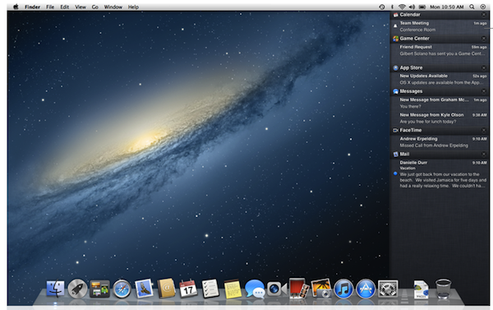
Task: Open System Preferences gears in Dock
Action: click(x=388, y=289)
